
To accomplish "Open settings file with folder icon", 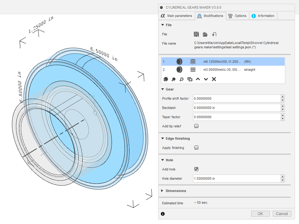I will coord(205,34).
